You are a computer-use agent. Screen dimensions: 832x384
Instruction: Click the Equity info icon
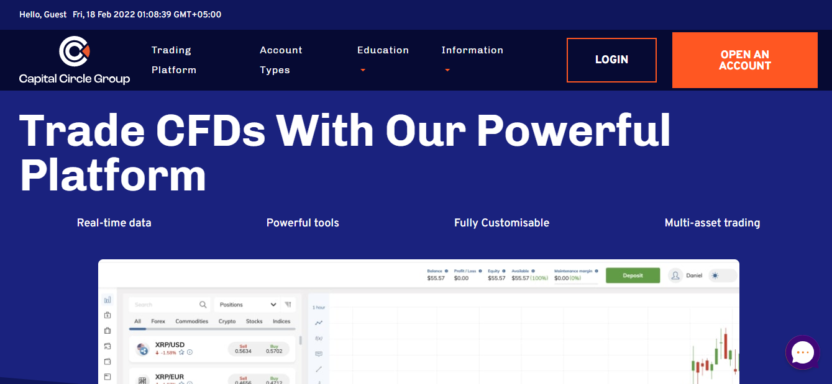pyautogui.click(x=504, y=271)
